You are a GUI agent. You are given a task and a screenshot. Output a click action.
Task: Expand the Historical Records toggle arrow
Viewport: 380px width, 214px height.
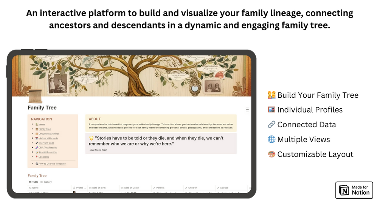33,138
